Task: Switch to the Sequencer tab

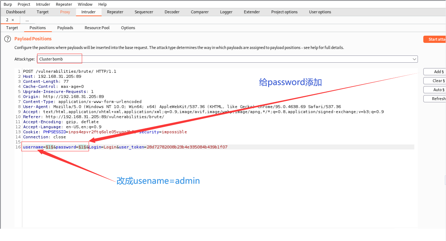Action: coord(144,12)
